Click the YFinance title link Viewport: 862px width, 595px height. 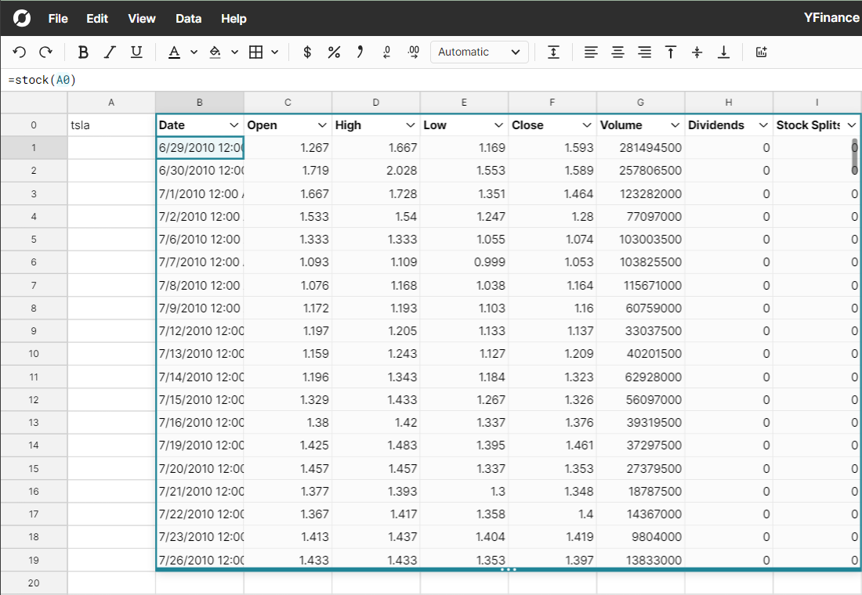click(x=831, y=18)
